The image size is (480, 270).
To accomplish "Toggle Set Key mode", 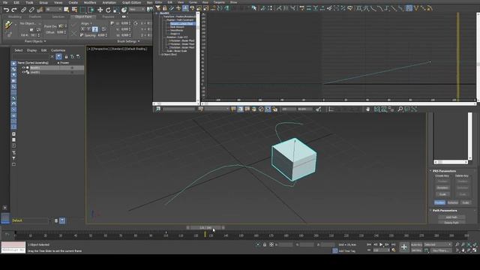I will click(416, 250).
